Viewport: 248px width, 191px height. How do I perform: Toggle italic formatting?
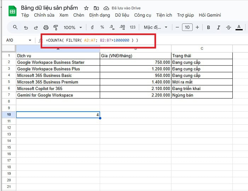coord(219,28)
